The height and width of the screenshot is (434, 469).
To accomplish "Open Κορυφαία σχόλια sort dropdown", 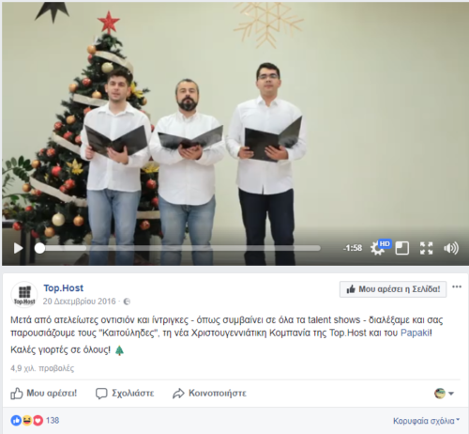I will click(x=427, y=421).
